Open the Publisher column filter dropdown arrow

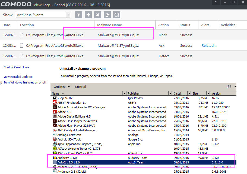[170, 93]
